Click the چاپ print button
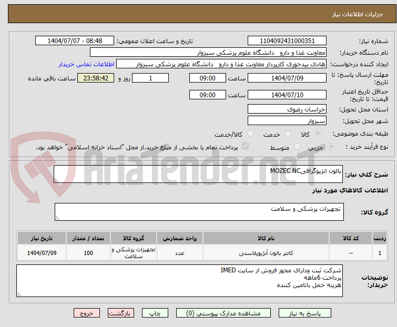This screenshot has width=397, height=327. [x=155, y=313]
